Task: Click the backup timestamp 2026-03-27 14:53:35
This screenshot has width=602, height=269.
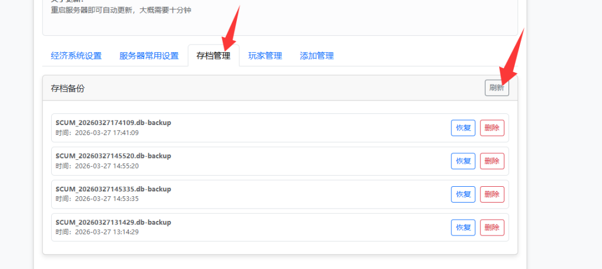Action: coord(106,199)
